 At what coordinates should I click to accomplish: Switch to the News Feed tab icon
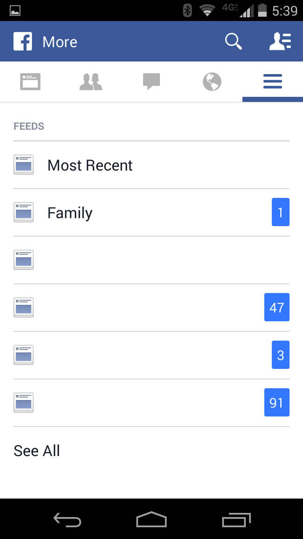[30, 82]
